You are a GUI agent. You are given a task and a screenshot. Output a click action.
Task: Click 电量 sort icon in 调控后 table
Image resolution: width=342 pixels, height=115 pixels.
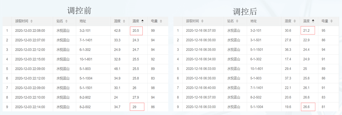[332, 21]
